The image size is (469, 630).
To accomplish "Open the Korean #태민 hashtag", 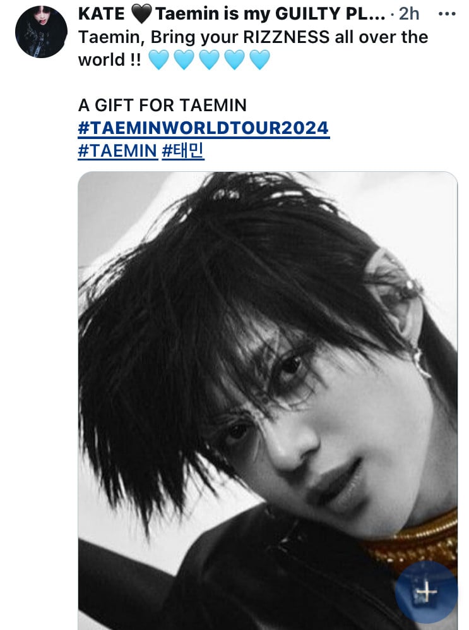I will pyautogui.click(x=183, y=151).
